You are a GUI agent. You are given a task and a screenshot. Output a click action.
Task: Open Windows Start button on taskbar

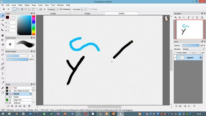(3, 114)
